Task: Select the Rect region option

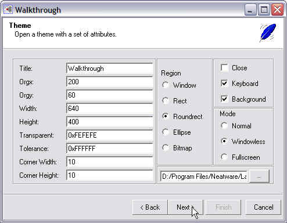Action: [x=166, y=100]
